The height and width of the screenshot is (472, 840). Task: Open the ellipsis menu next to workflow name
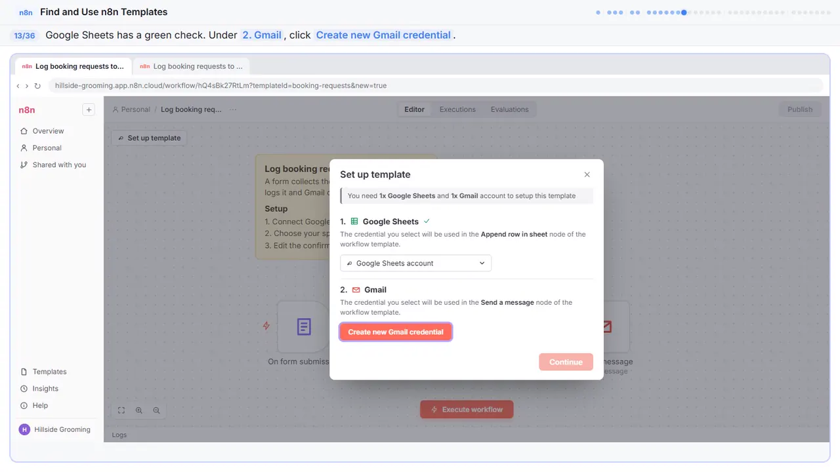pyautogui.click(x=233, y=109)
